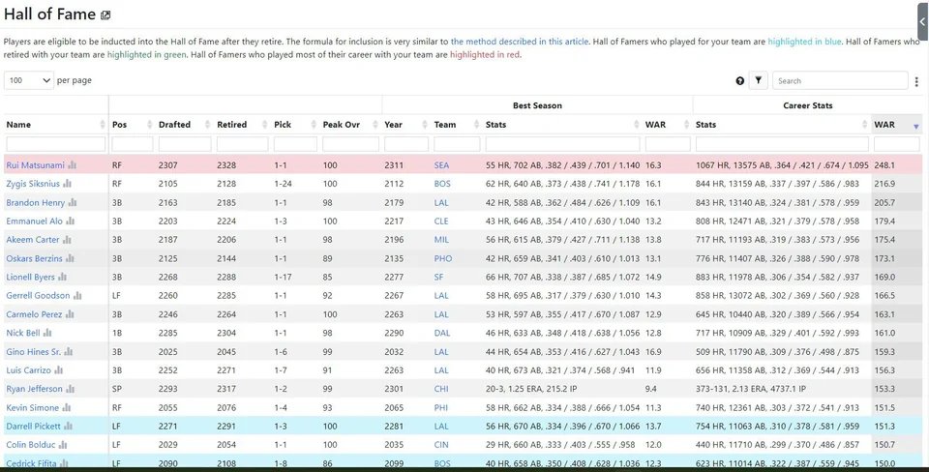Sort table by Pos column
The width and height of the screenshot is (929, 472).
[x=133, y=125]
